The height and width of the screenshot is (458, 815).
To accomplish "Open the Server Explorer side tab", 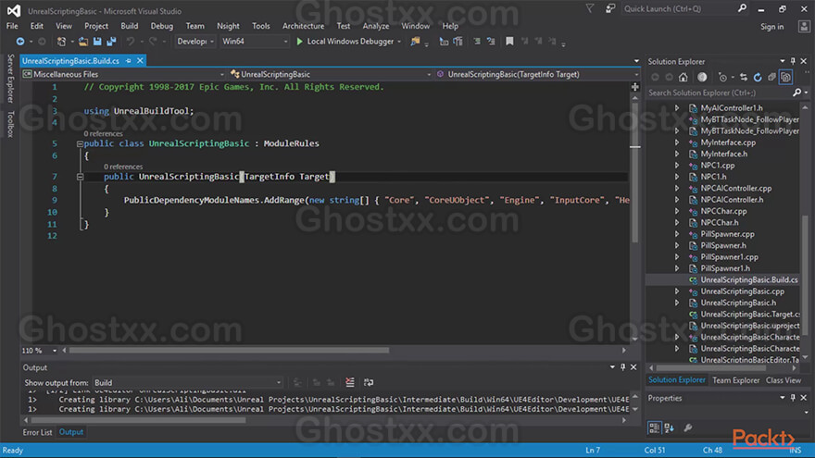I will [10, 79].
